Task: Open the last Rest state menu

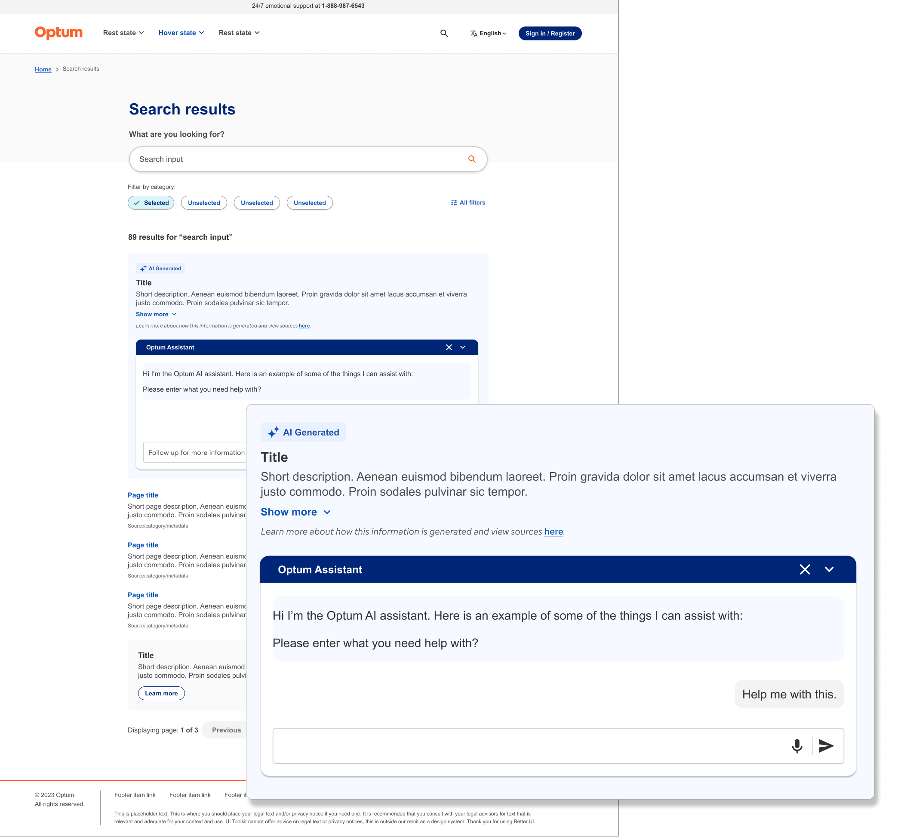Action: point(239,33)
